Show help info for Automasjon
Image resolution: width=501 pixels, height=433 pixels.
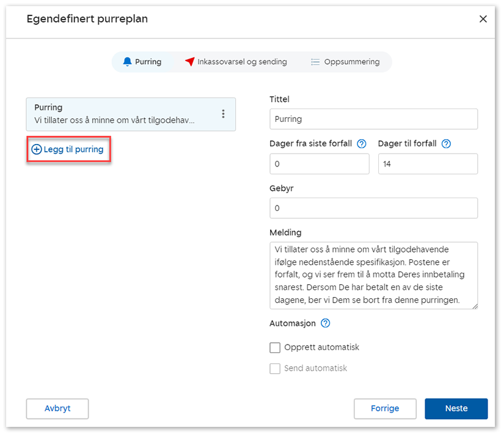(325, 323)
